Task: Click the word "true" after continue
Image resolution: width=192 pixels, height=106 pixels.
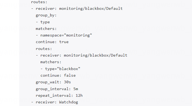Action: click(x=64, y=42)
